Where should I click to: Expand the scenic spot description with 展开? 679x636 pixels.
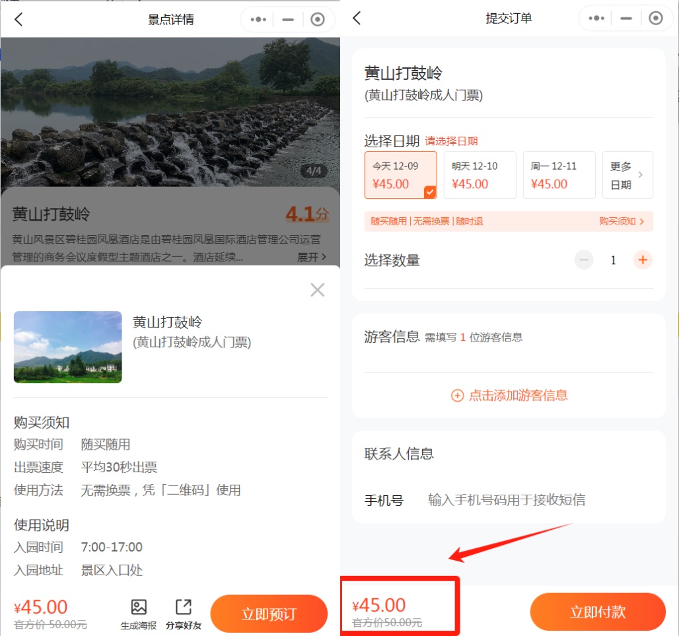[x=312, y=257]
